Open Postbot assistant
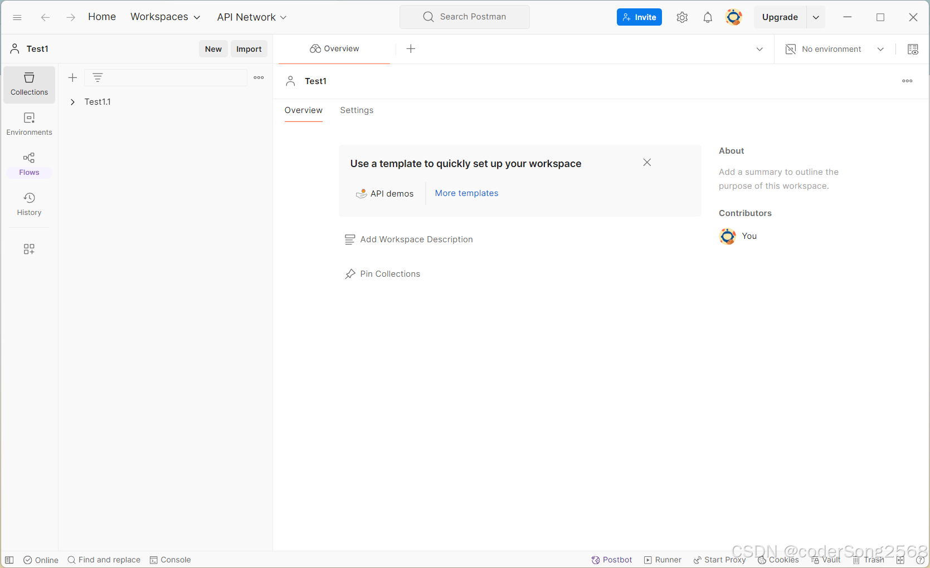930x568 pixels. (x=612, y=560)
